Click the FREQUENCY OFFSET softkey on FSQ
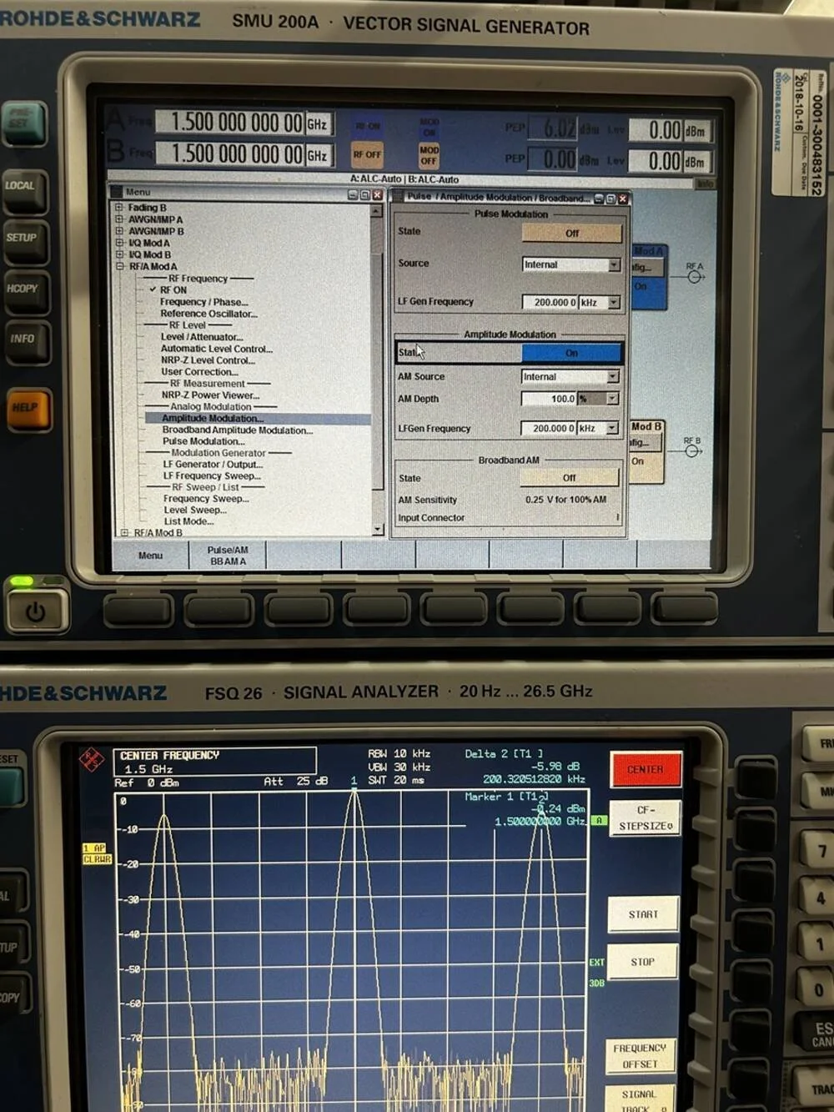834x1112 pixels. coord(640,1056)
